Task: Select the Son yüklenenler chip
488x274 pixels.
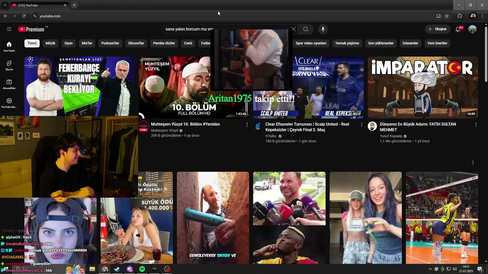Action: [x=381, y=43]
